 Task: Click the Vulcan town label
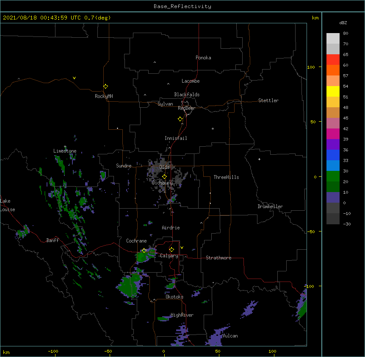click(x=230, y=336)
